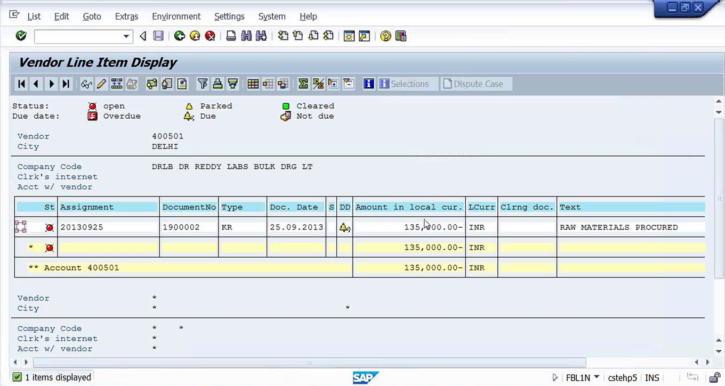
Task: Click the RAW MATERIALS PROCURED text cell
Action: [619, 227]
